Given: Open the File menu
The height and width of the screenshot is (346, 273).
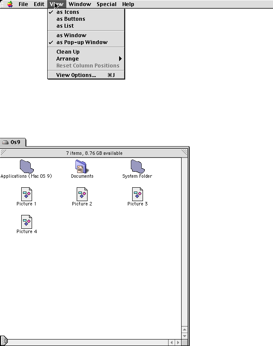Looking at the screenshot, I should coord(23,4).
